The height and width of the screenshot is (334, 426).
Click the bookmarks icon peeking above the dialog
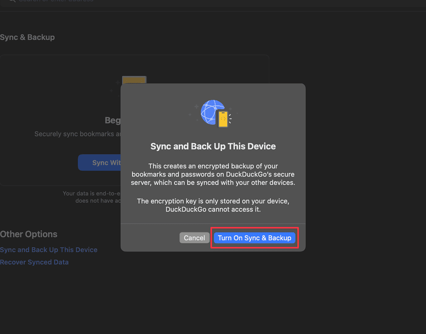[134, 81]
